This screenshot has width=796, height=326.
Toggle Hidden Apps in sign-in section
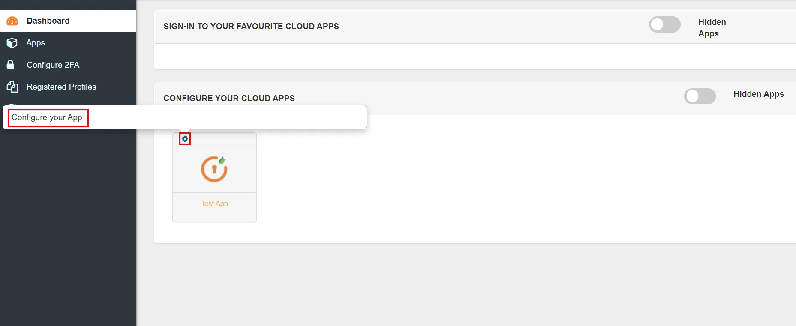tap(664, 24)
